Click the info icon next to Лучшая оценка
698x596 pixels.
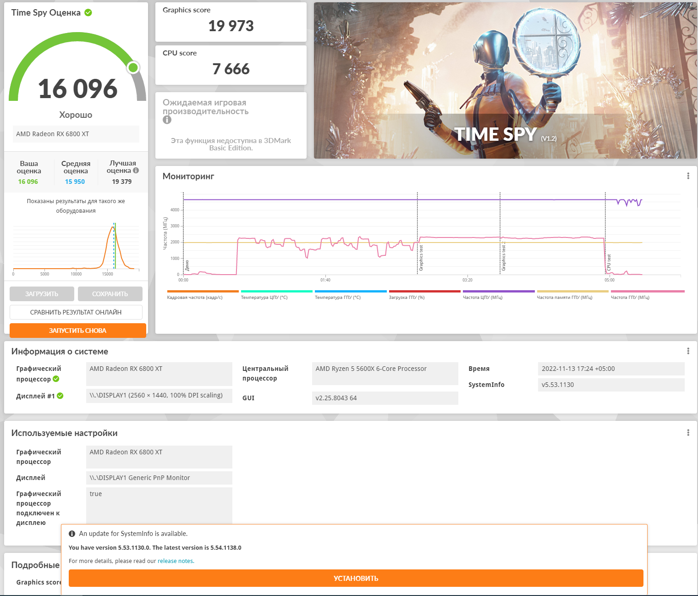tap(136, 171)
